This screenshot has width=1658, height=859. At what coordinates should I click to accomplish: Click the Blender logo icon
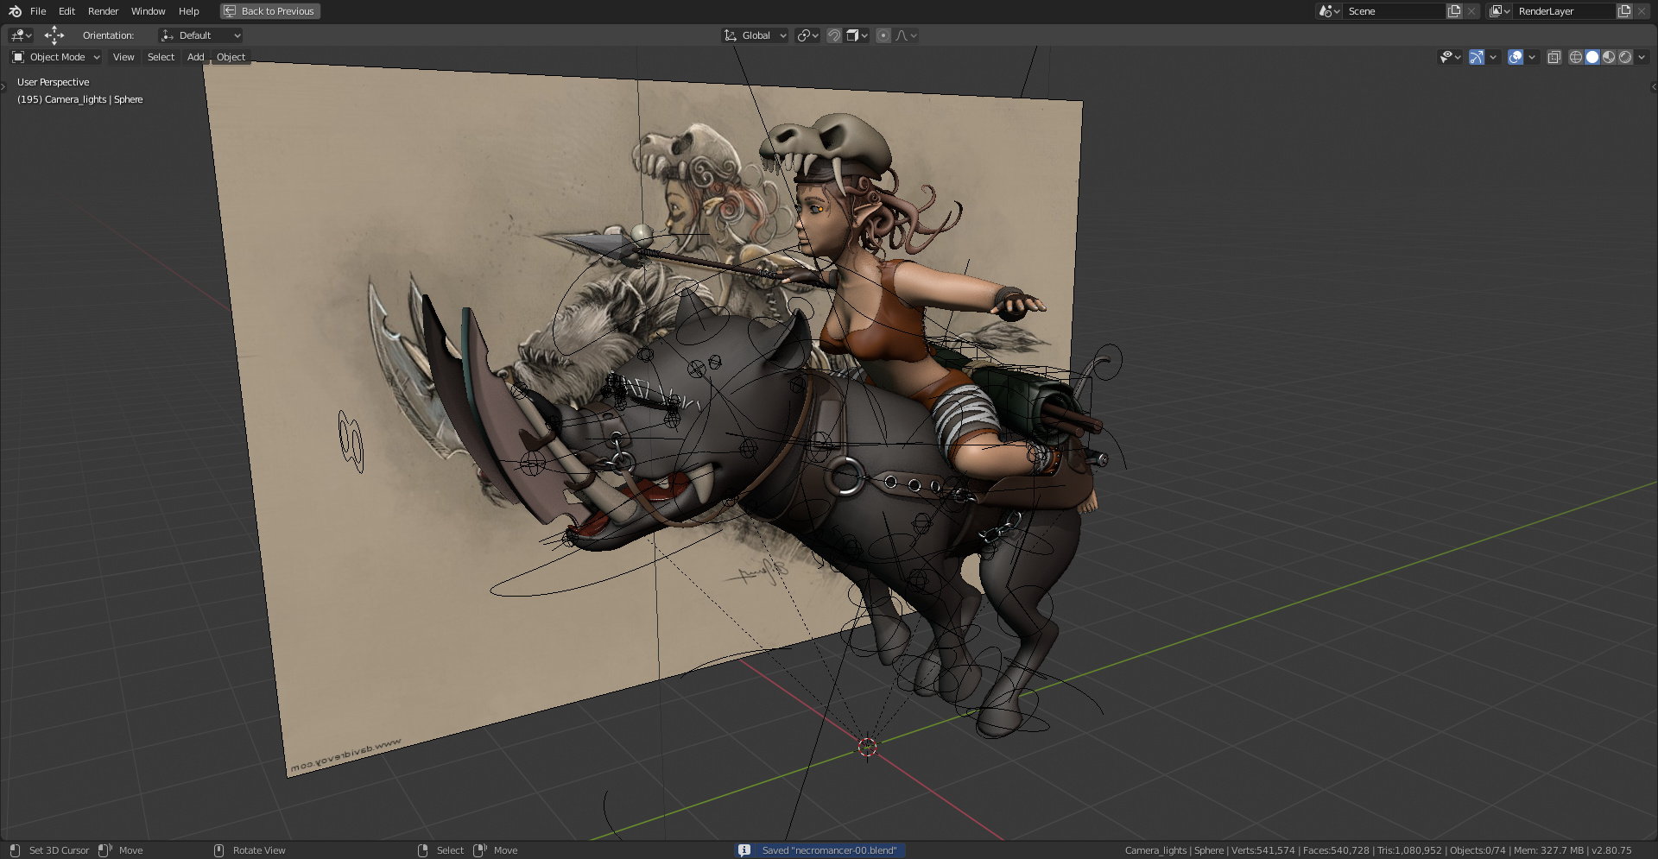tap(15, 11)
